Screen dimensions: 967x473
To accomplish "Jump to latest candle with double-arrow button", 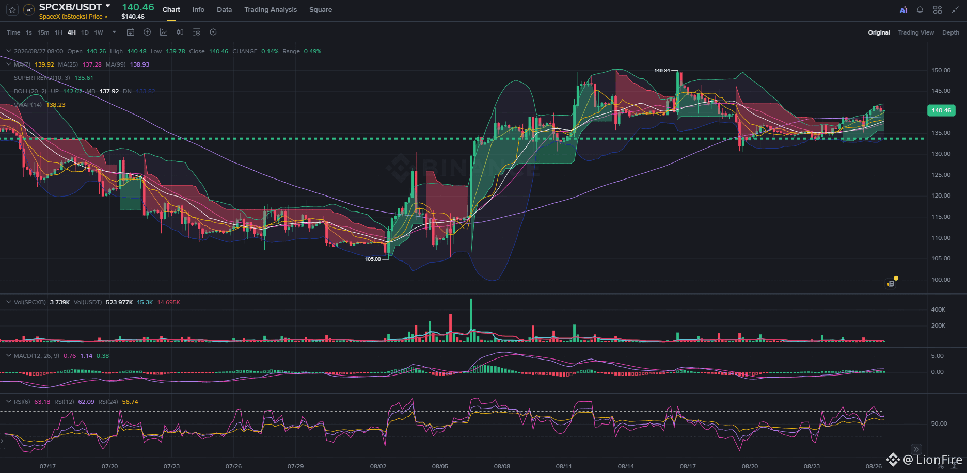I will [916, 449].
